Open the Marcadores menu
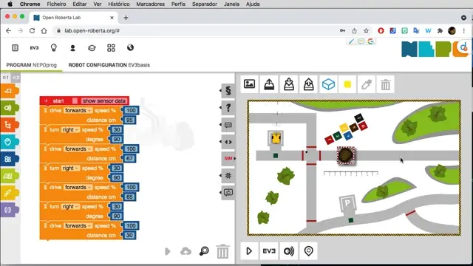 click(x=150, y=4)
